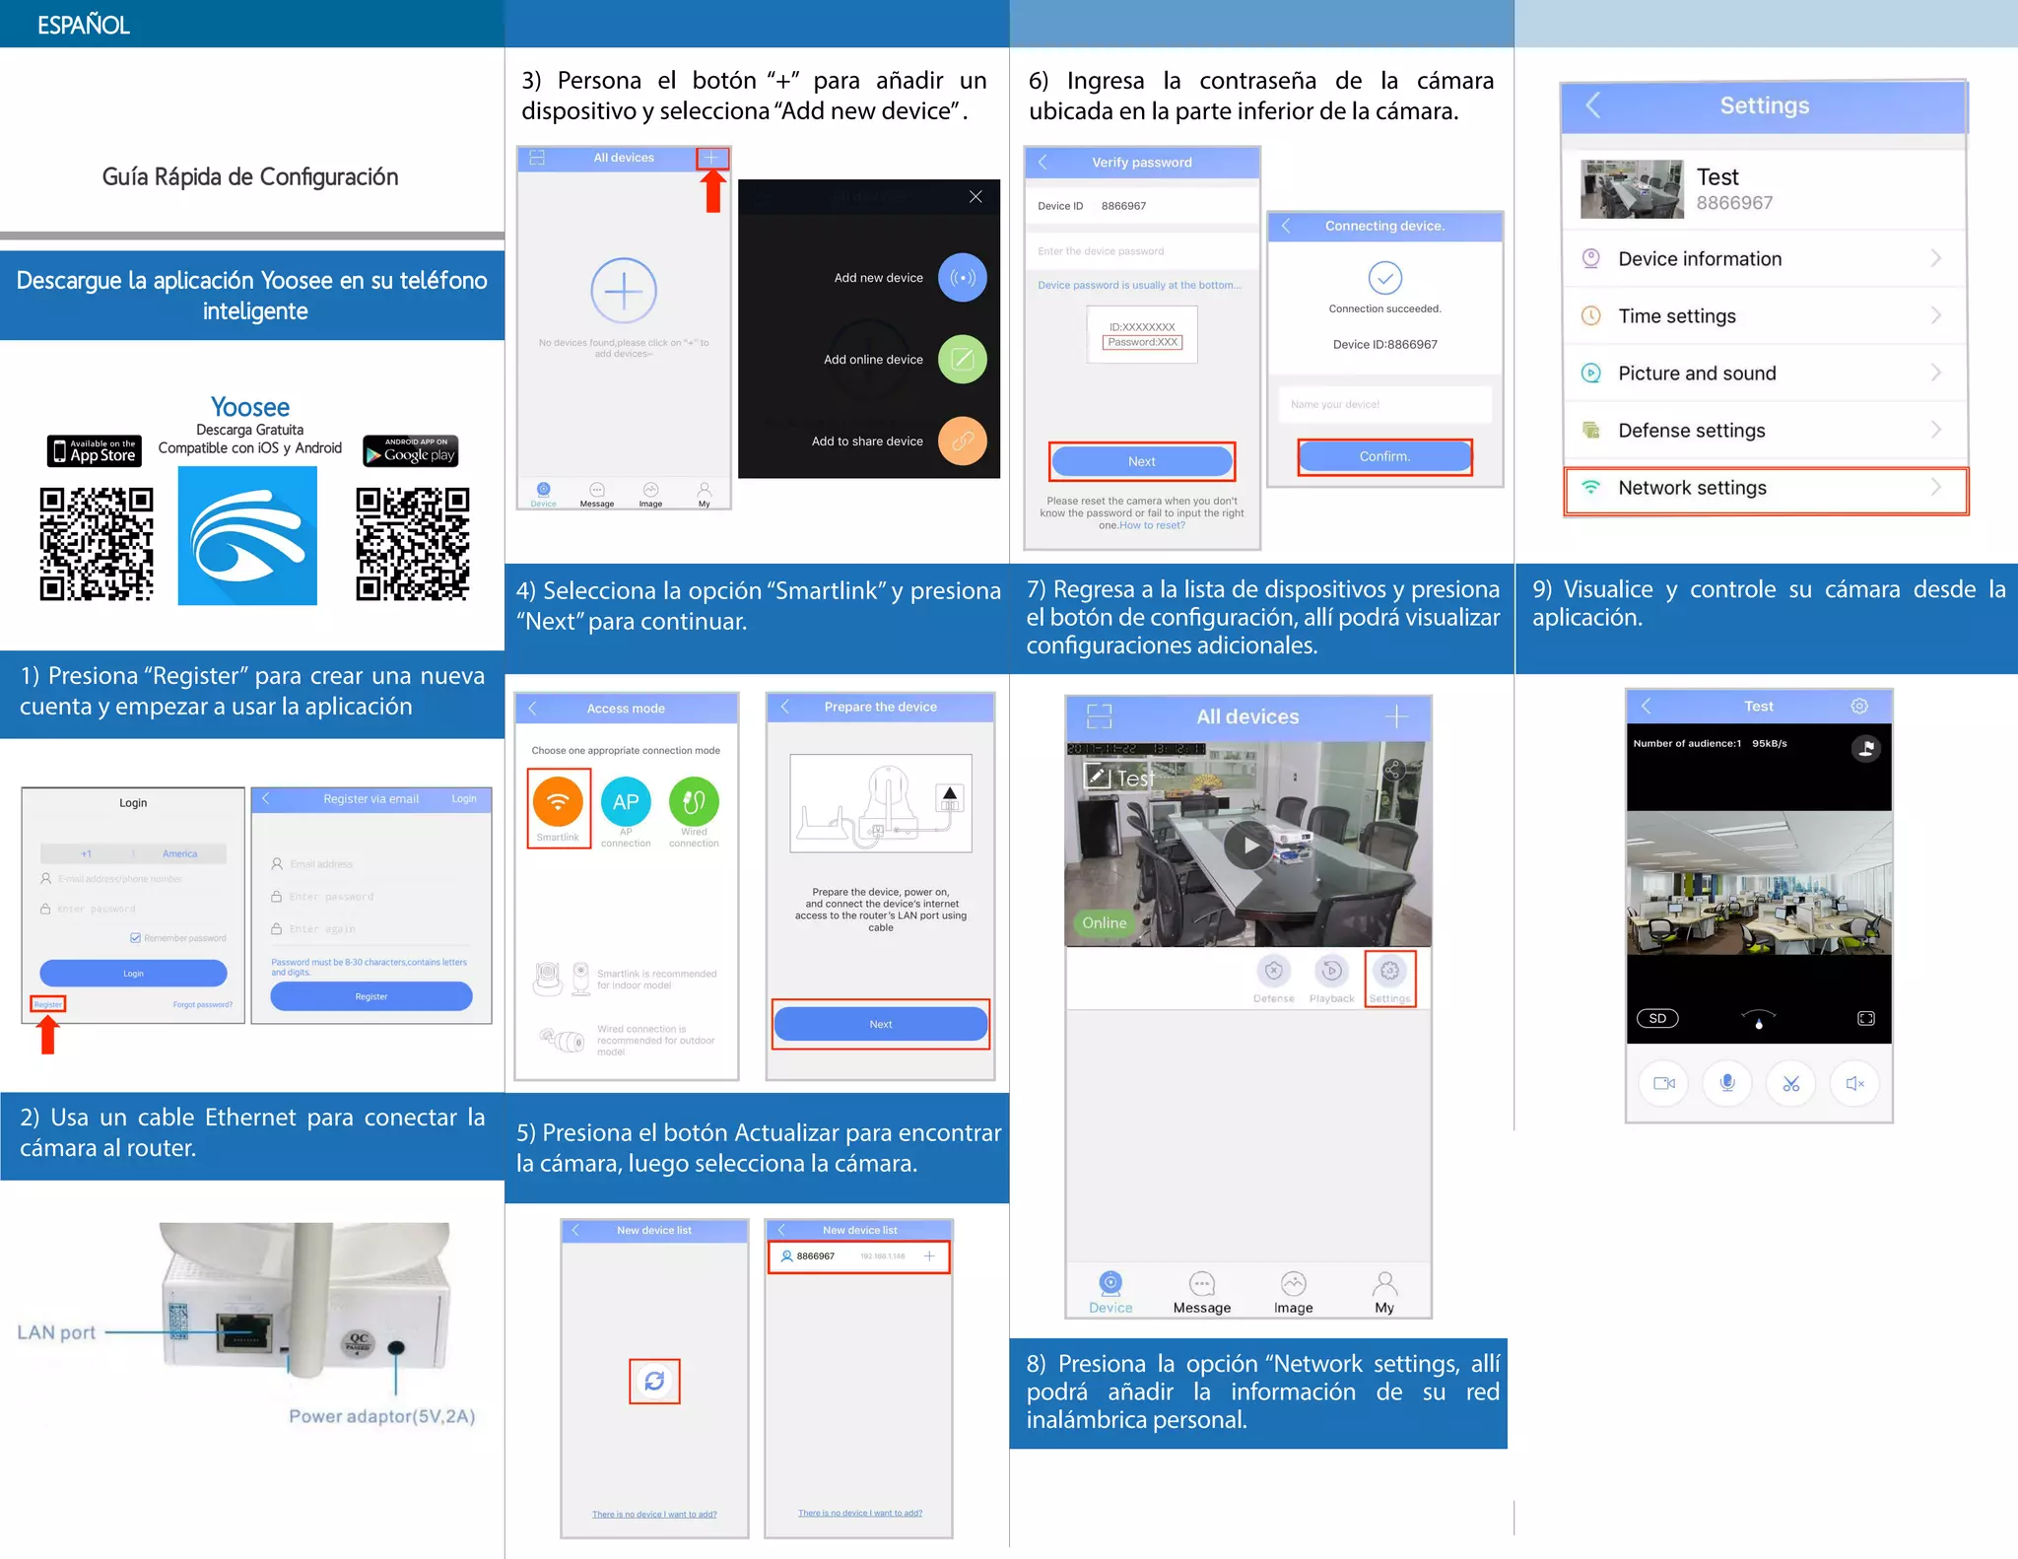Image resolution: width=2018 pixels, height=1559 pixels.
Task: Expand the Network settings row chevron
Action: [1935, 487]
